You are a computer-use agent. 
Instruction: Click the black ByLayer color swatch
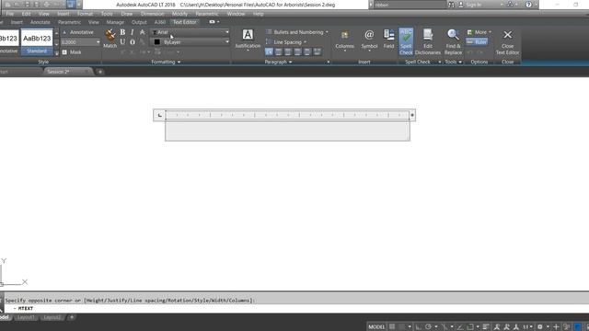[x=157, y=42]
